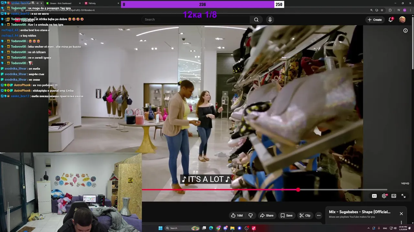Click the YouTube search magnifier button
414x232 pixels.
click(256, 20)
